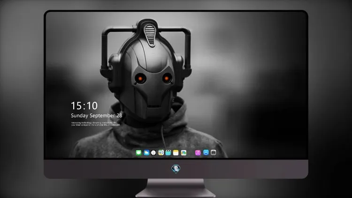Open the green Messages app in dock
This screenshot has width=352, height=198.
click(138, 152)
